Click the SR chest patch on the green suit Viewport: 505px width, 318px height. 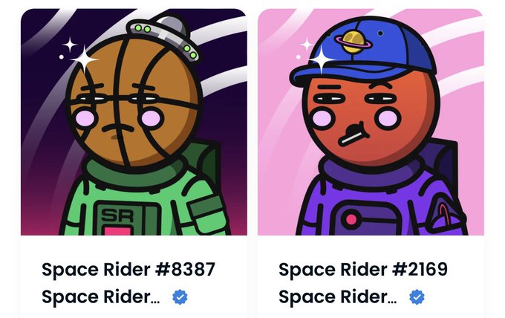pos(118,215)
